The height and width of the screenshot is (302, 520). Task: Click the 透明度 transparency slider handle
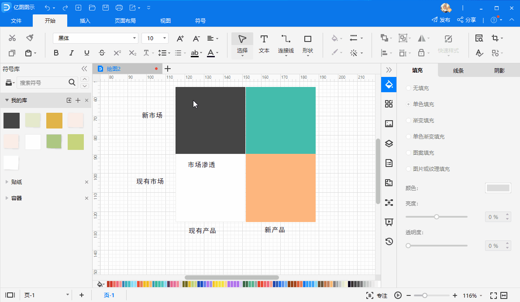point(408,246)
